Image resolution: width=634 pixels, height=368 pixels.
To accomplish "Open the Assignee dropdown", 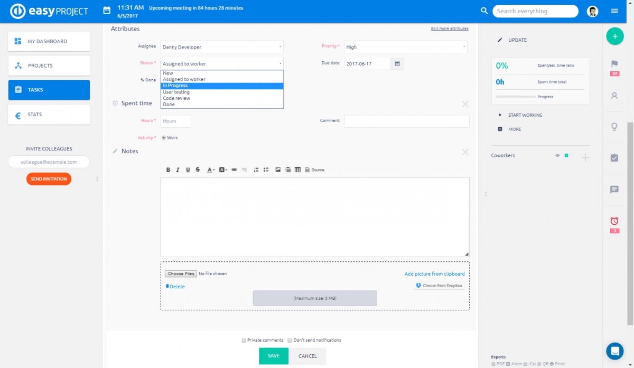I will coord(222,47).
